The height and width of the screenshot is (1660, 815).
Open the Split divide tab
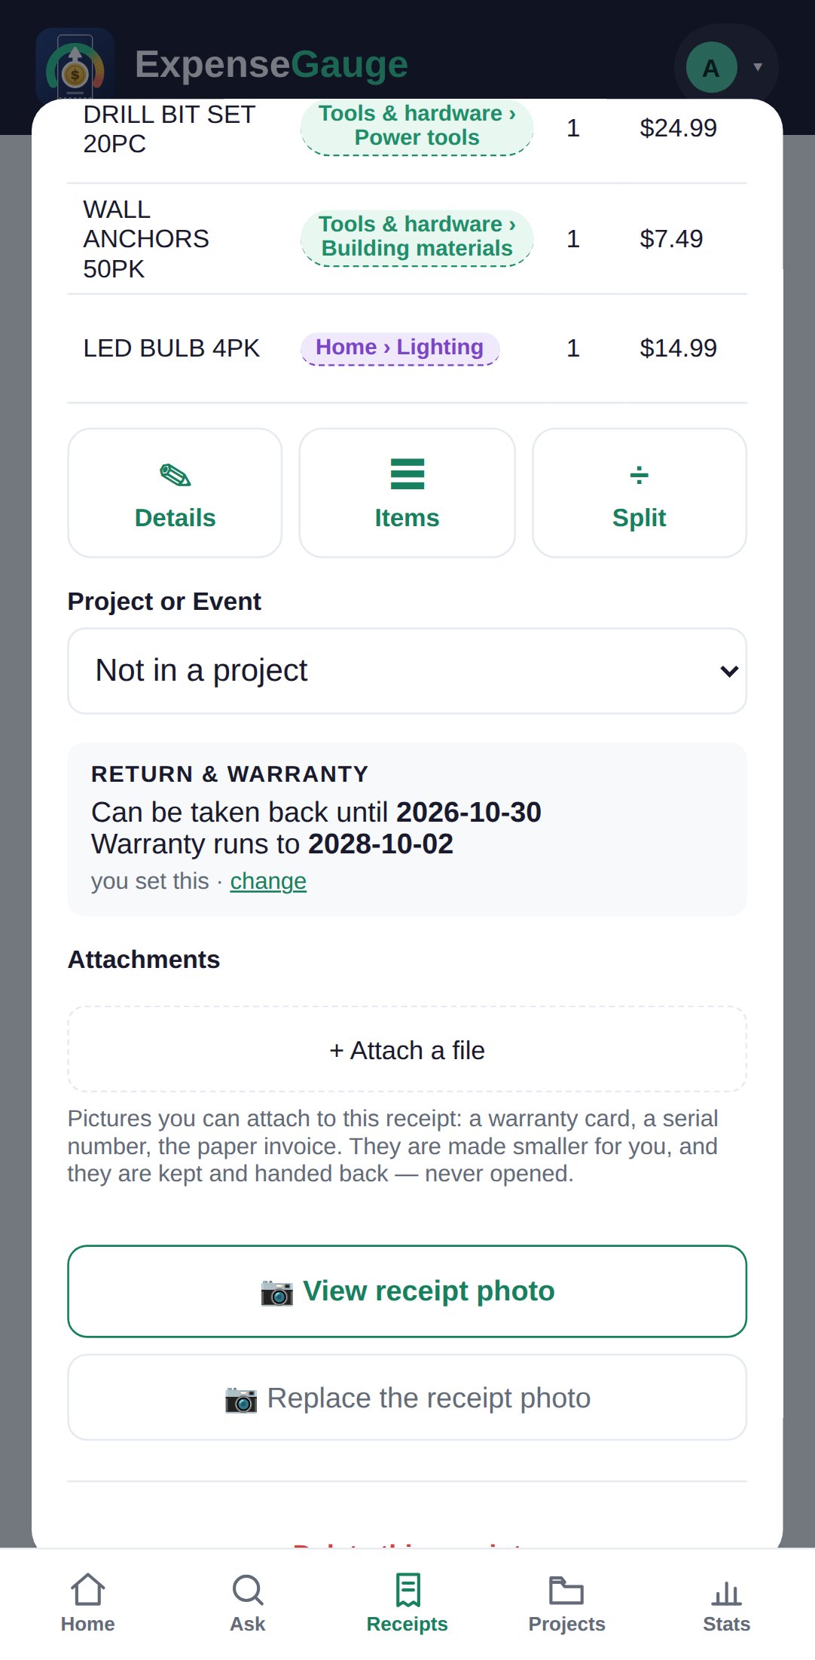click(639, 493)
